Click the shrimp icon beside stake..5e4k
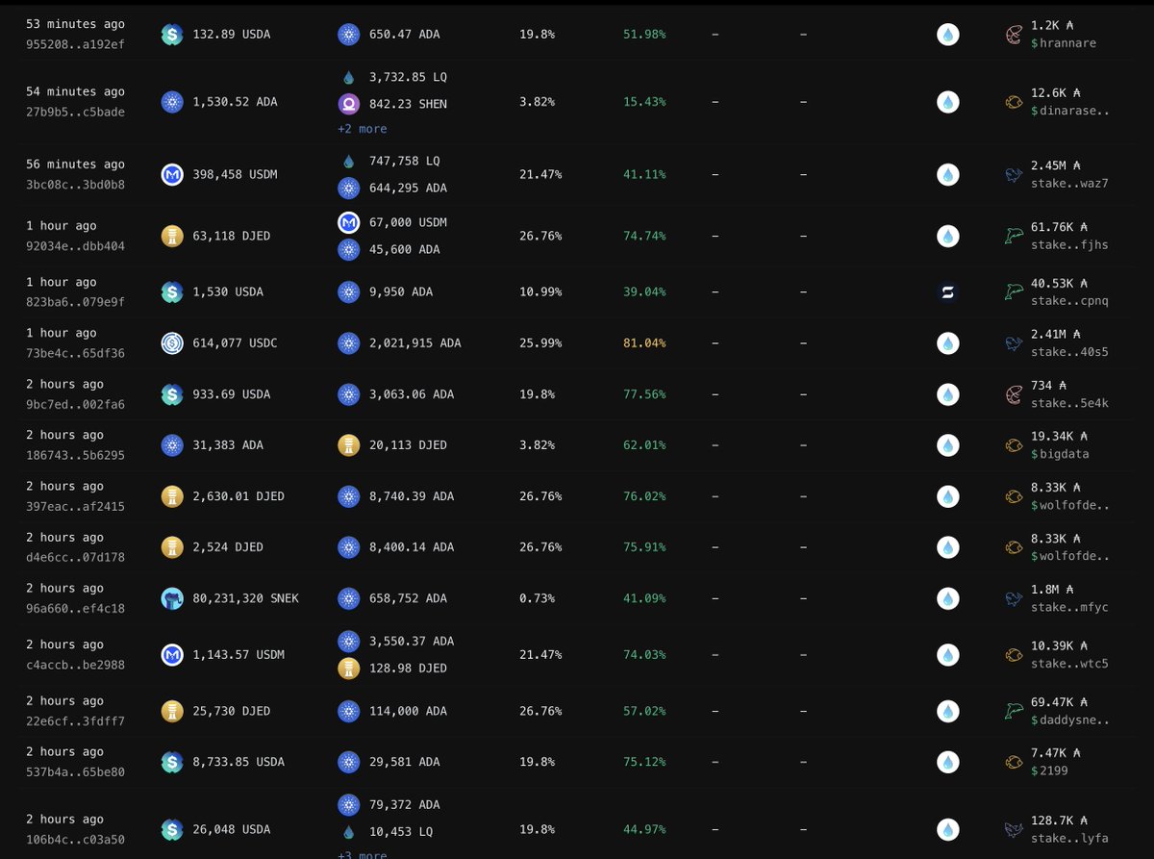Screen dimensions: 1154x859 click(1014, 394)
